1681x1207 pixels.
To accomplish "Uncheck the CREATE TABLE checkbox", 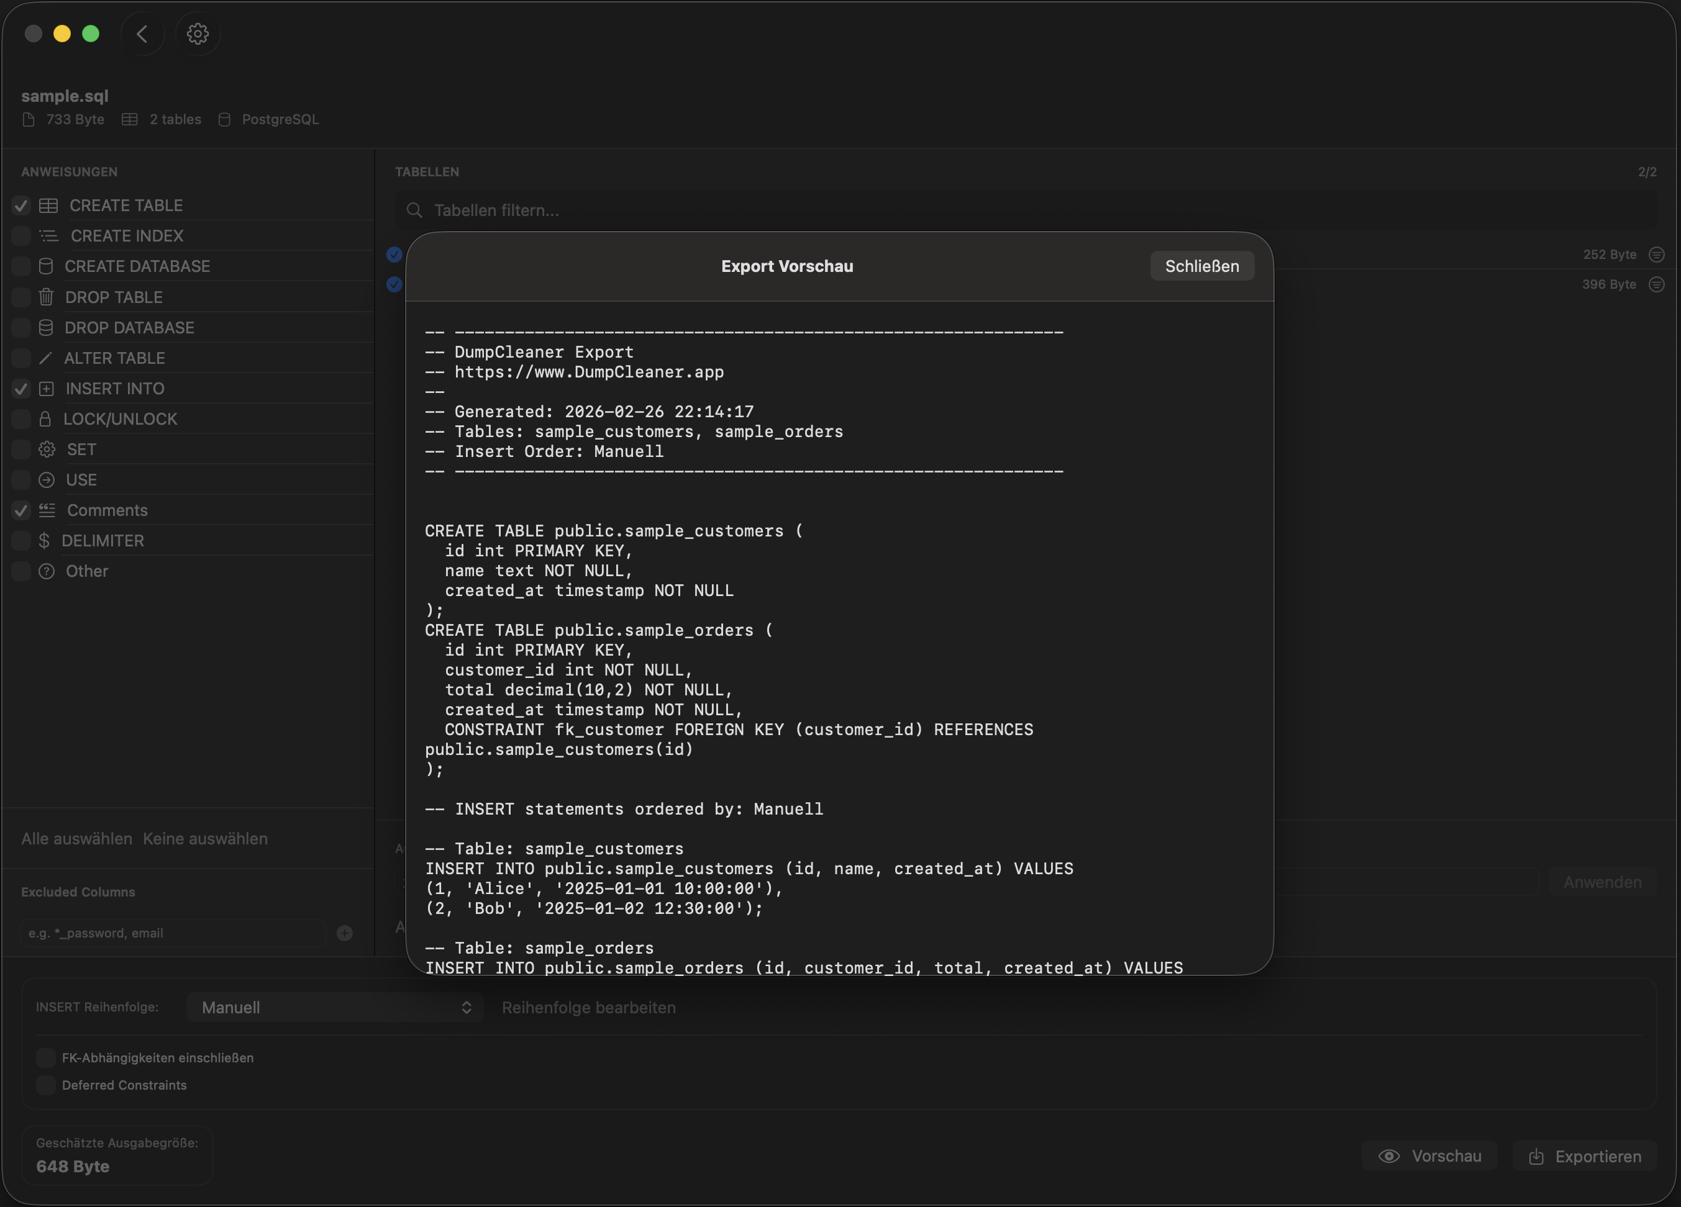I will 20,206.
